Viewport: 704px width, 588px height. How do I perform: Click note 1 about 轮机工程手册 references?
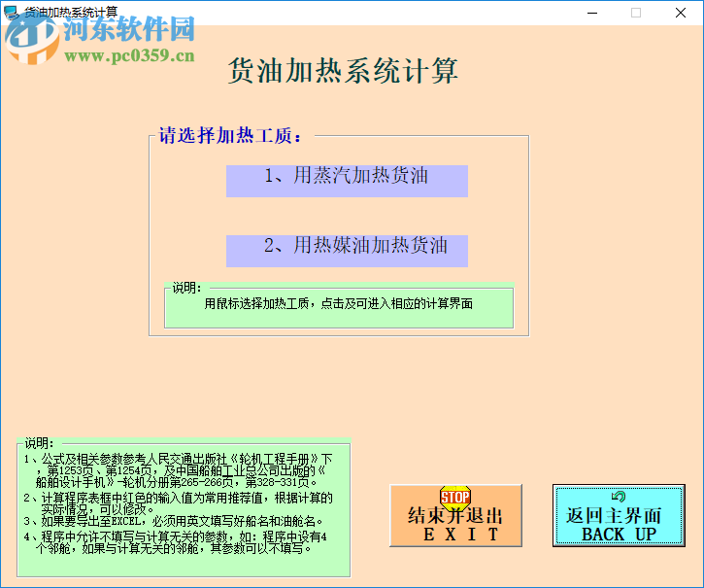tap(178, 470)
